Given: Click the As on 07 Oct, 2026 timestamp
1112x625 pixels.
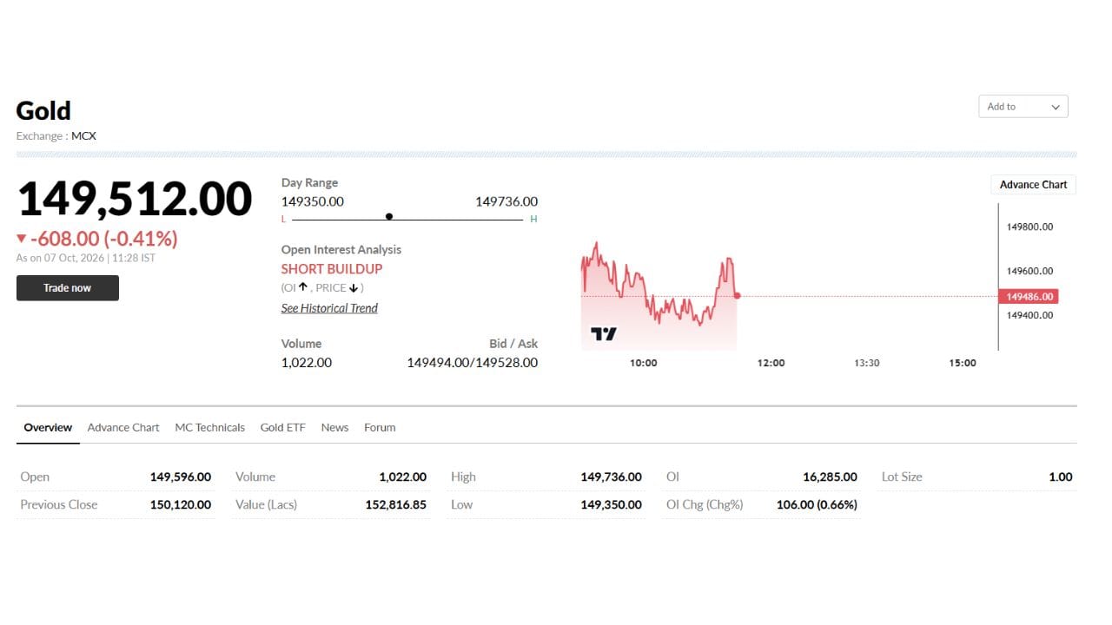Looking at the screenshot, I should [86, 259].
